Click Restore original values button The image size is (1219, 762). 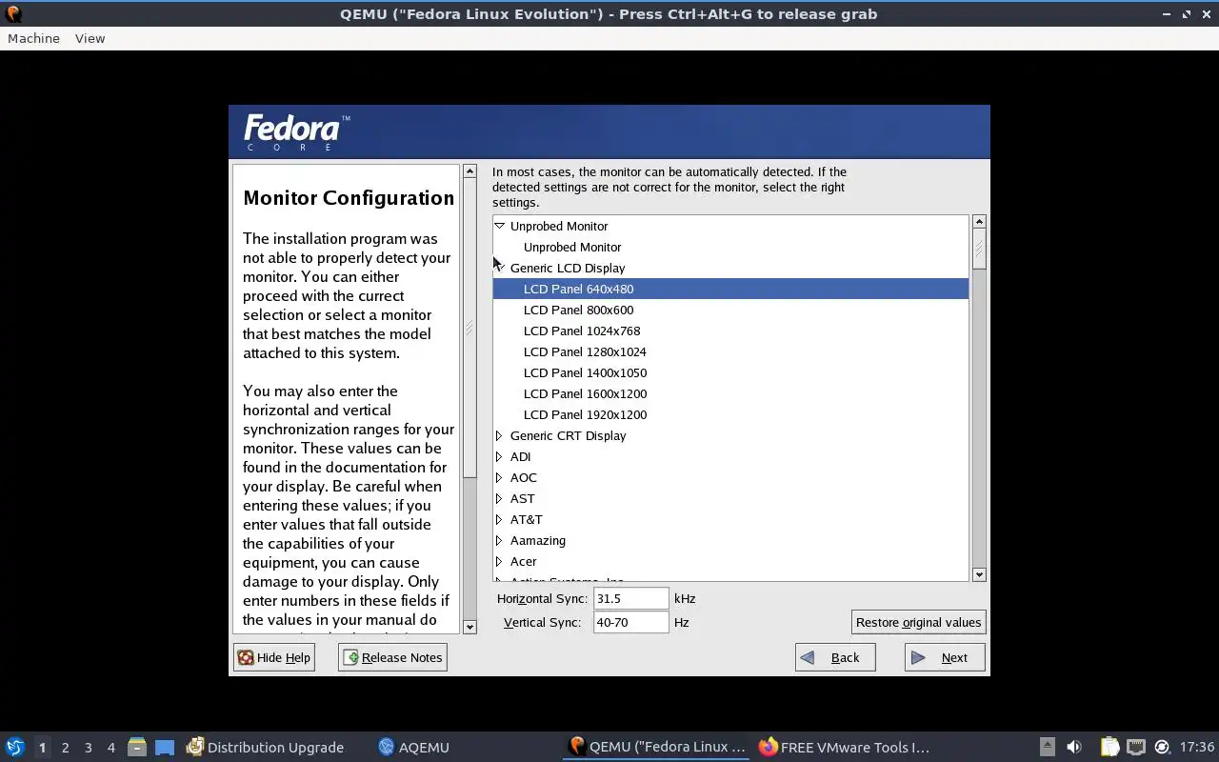coord(918,622)
